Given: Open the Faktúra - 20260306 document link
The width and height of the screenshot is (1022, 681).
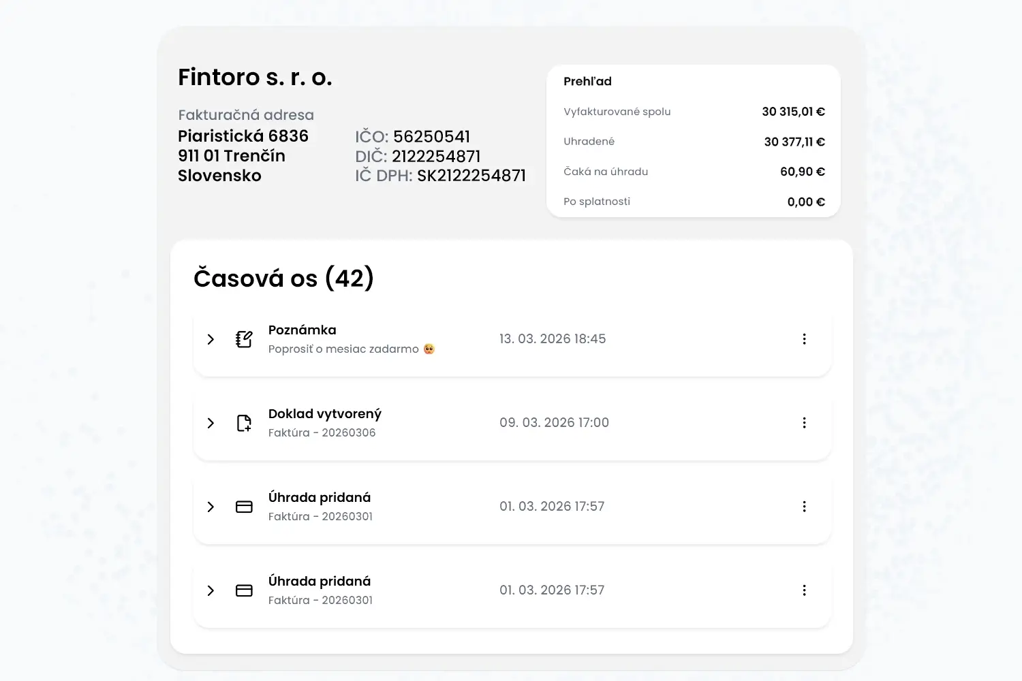Looking at the screenshot, I should click(x=322, y=432).
